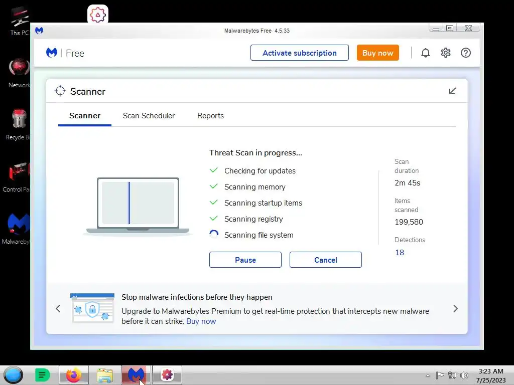Click the scan duration 2m 45s value

click(x=408, y=182)
